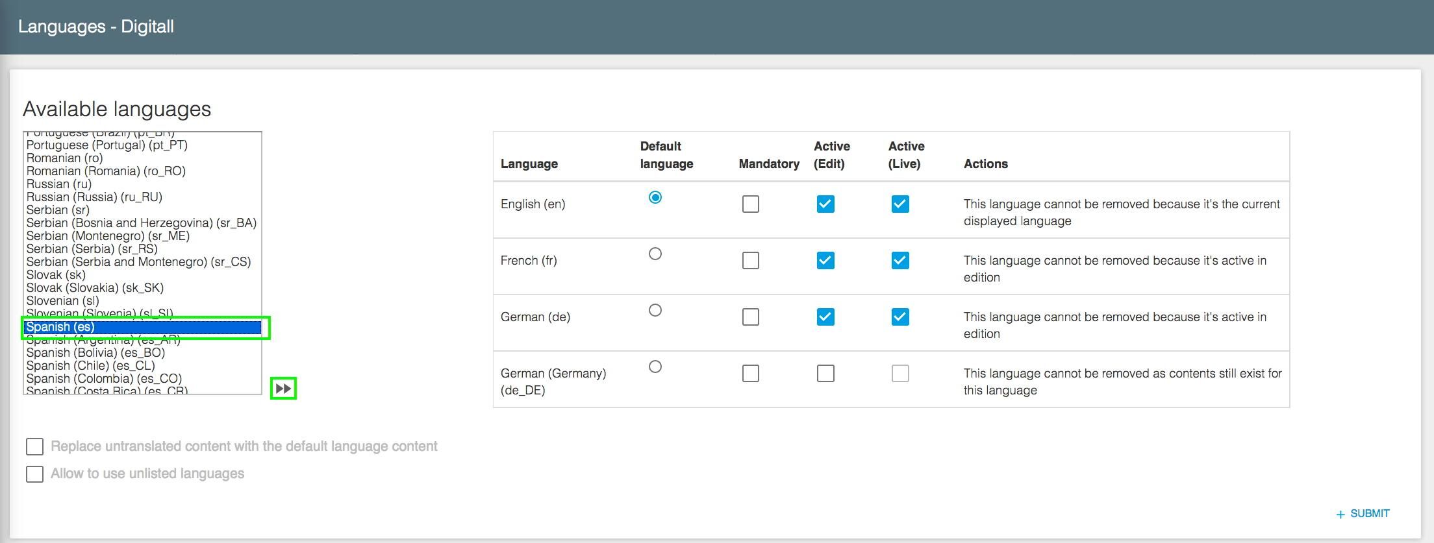Uncheck Active (Edit) for French
This screenshot has height=543, width=1434.
pyautogui.click(x=825, y=260)
